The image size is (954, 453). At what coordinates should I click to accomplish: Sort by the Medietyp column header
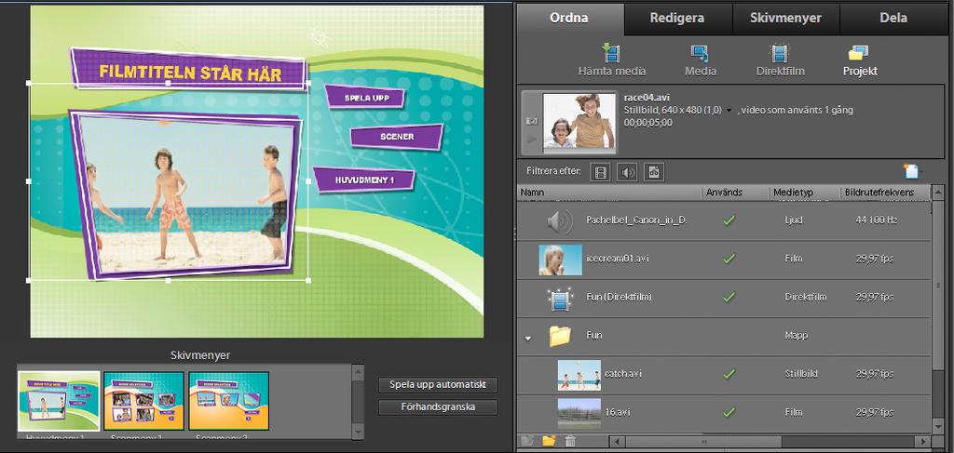tap(804, 193)
